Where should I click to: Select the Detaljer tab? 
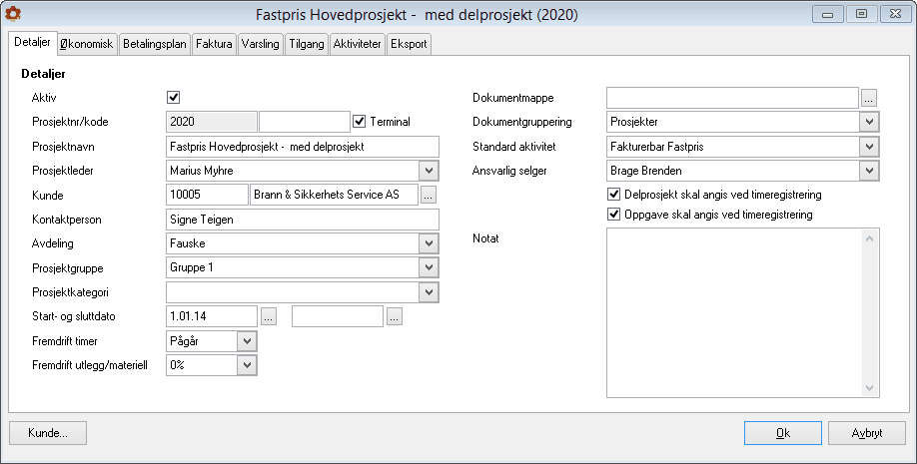click(33, 43)
